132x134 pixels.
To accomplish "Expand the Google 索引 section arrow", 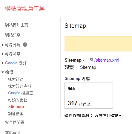I will point(3,63).
